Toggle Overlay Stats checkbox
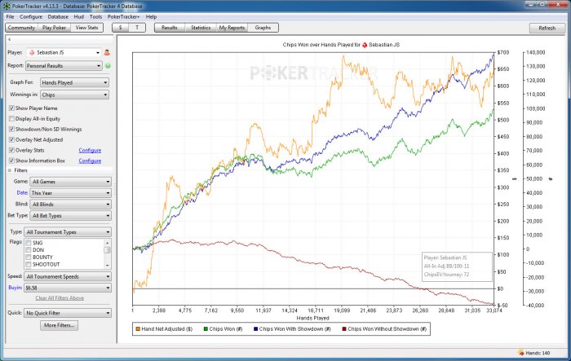This screenshot has height=361, width=571. (11, 150)
